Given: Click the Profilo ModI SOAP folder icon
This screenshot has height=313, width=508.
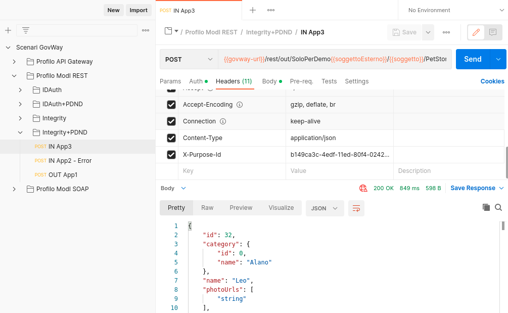Looking at the screenshot, I should pyautogui.click(x=30, y=189).
